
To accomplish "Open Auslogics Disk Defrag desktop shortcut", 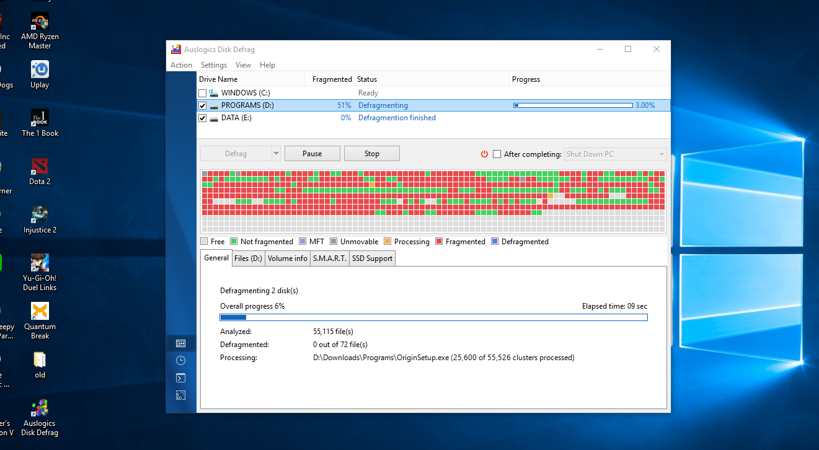I will click(40, 418).
